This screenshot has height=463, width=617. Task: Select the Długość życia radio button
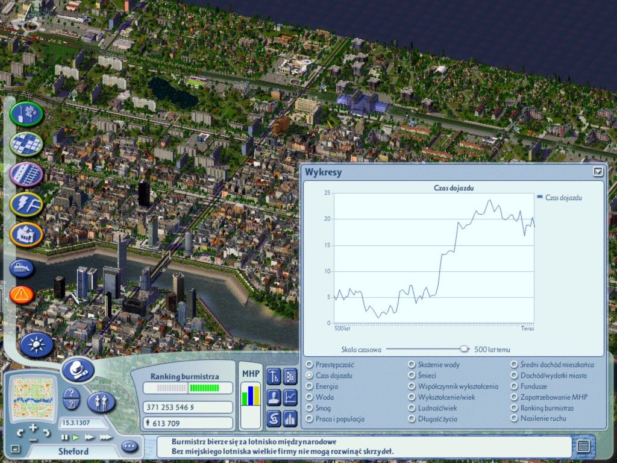[x=412, y=418]
